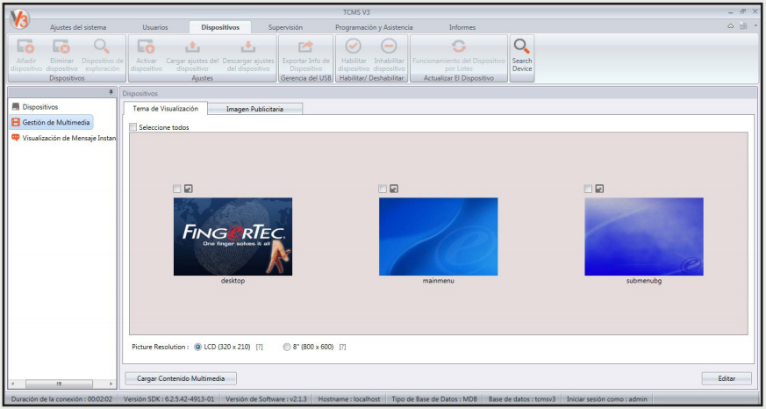Viewport: 766px width, 409px height.
Task: Open Dispositivo de exploración tool
Action: 103,54
